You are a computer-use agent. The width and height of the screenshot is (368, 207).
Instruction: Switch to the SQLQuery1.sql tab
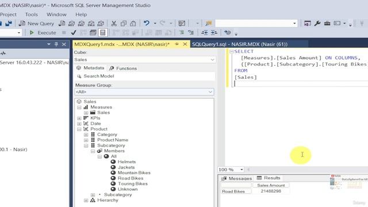click(240, 44)
